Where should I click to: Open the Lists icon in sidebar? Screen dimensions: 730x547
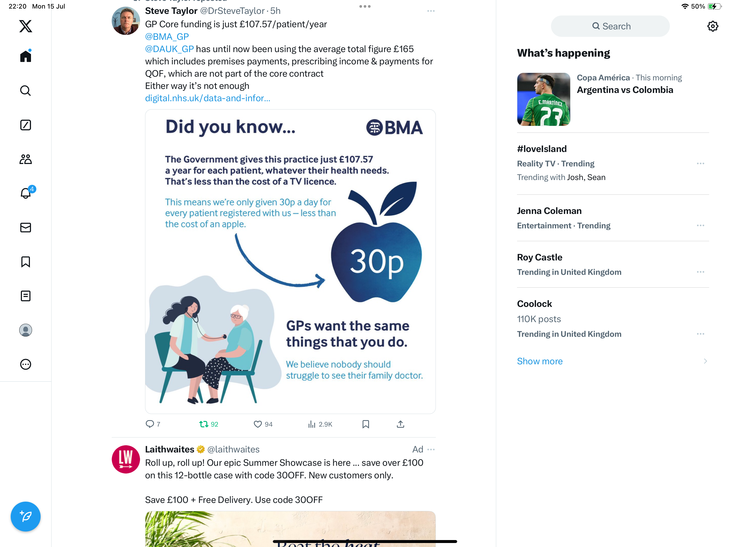coord(25,296)
